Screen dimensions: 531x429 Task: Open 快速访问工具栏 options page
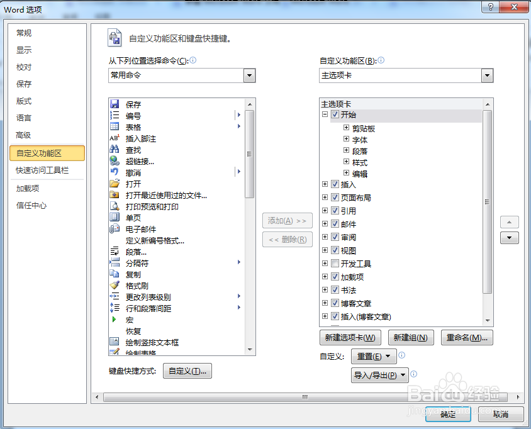point(42,170)
